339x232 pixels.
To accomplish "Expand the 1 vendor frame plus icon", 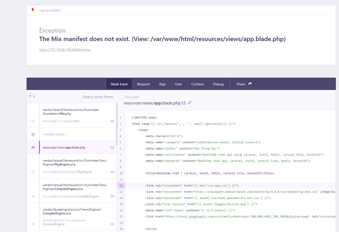I will (33, 134).
